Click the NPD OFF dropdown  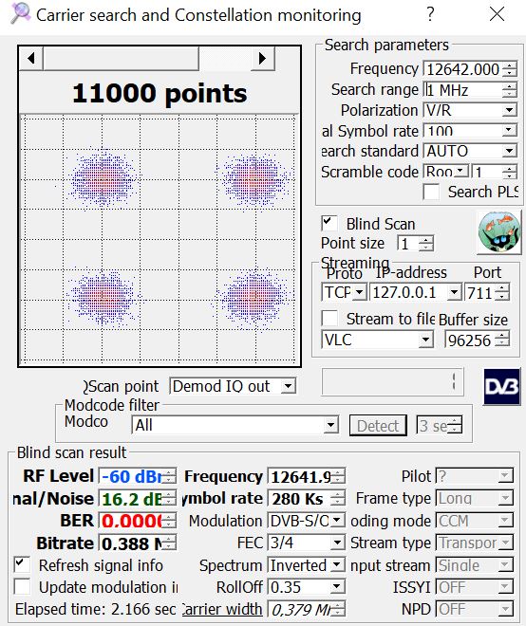point(475,609)
